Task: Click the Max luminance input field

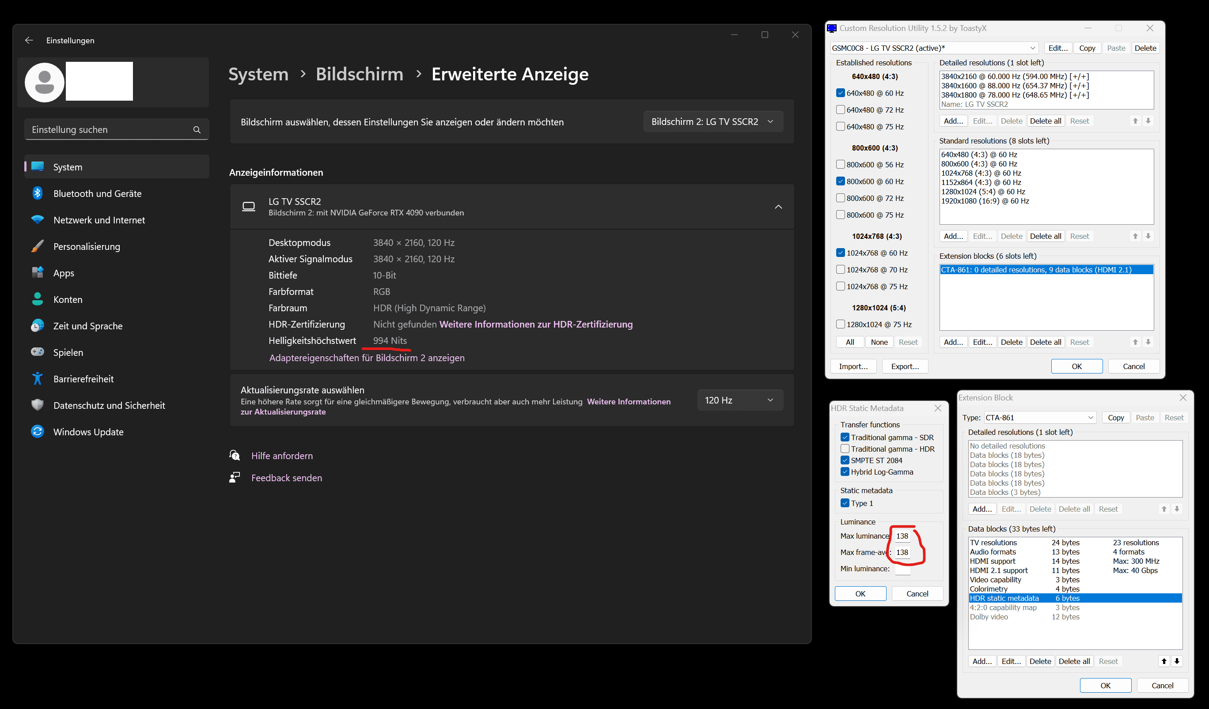Action: point(902,536)
